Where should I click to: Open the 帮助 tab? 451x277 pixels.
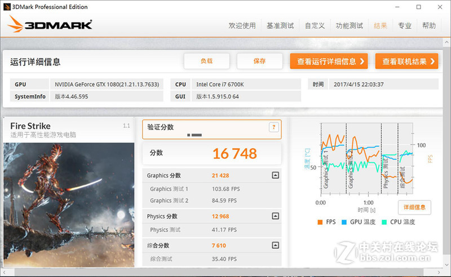429,25
